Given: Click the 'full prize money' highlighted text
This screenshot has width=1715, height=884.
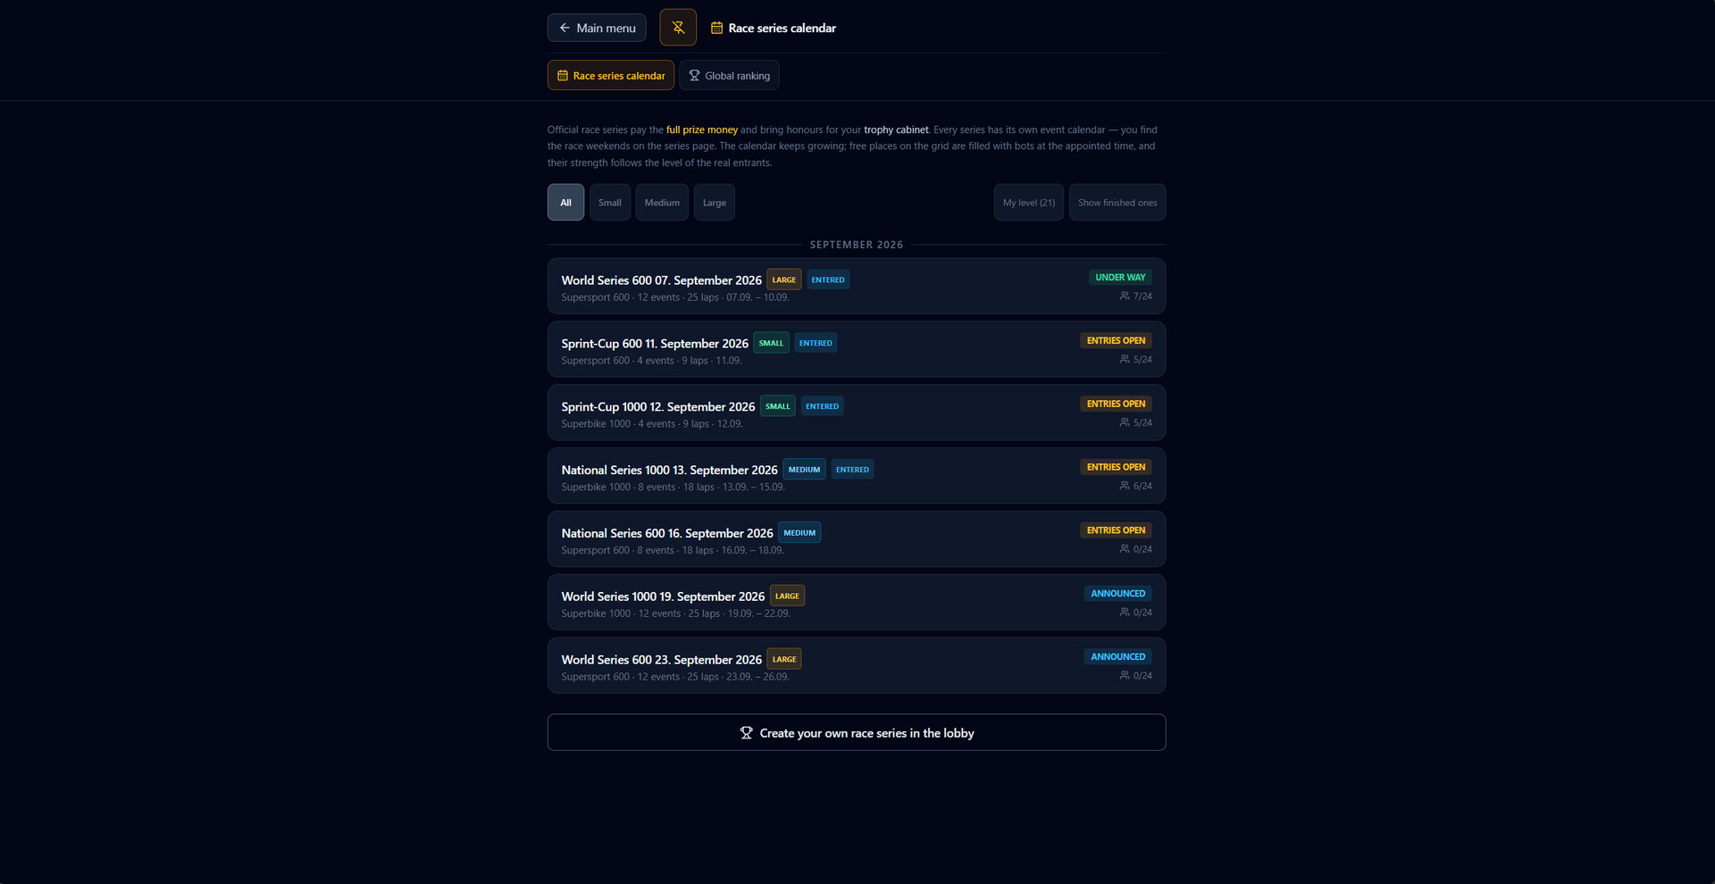Looking at the screenshot, I should point(702,130).
